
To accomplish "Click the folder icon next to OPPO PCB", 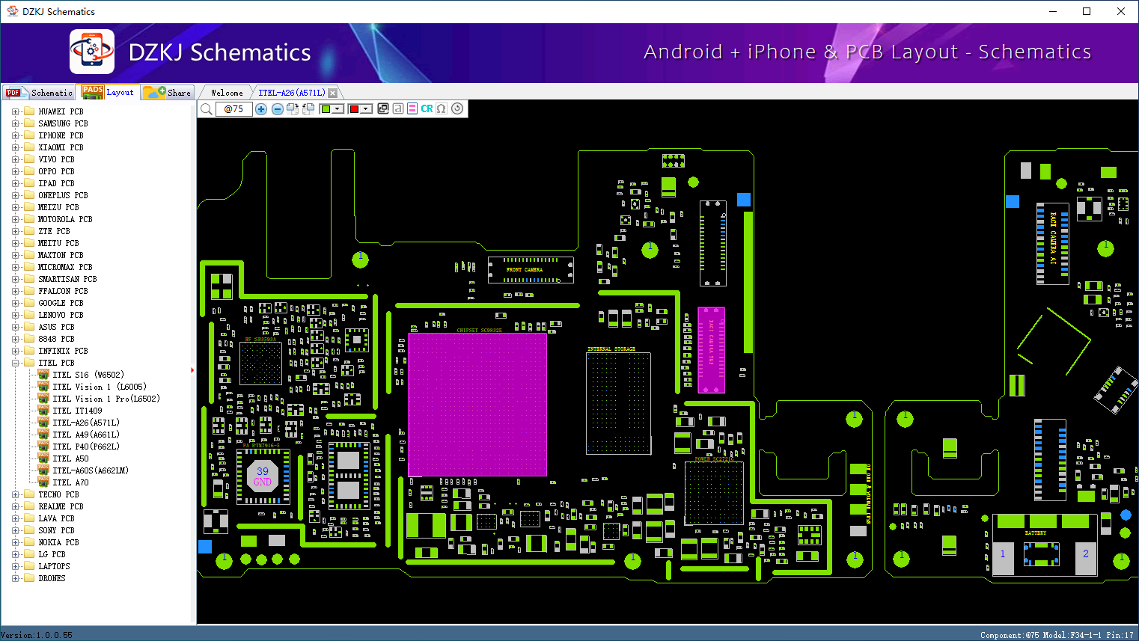I will (x=29, y=171).
